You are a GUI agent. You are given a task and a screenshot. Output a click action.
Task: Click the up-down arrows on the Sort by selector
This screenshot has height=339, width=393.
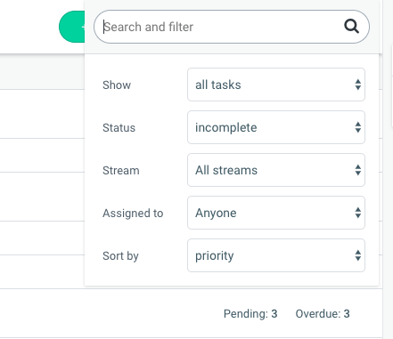[358, 255]
